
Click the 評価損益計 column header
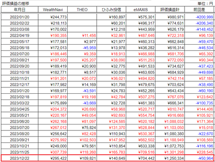[x=170, y=10]
